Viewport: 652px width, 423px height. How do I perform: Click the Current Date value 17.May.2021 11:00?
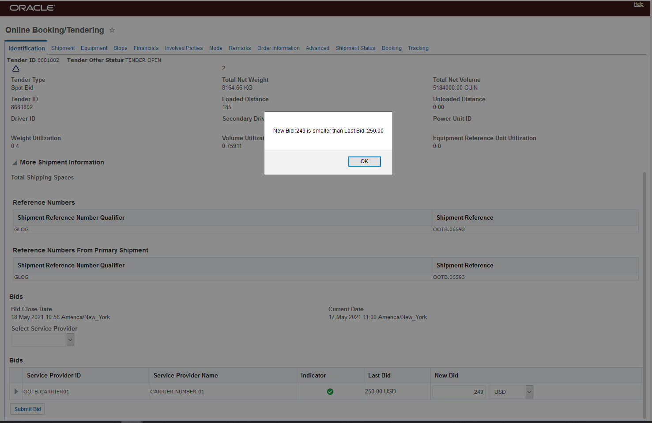(377, 317)
